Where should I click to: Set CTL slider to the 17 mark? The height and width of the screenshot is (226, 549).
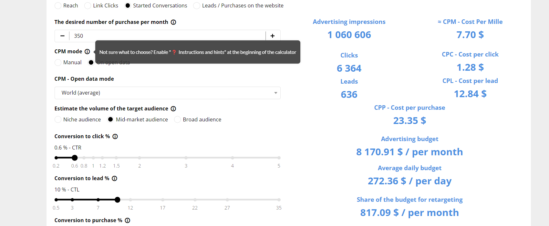[163, 200]
